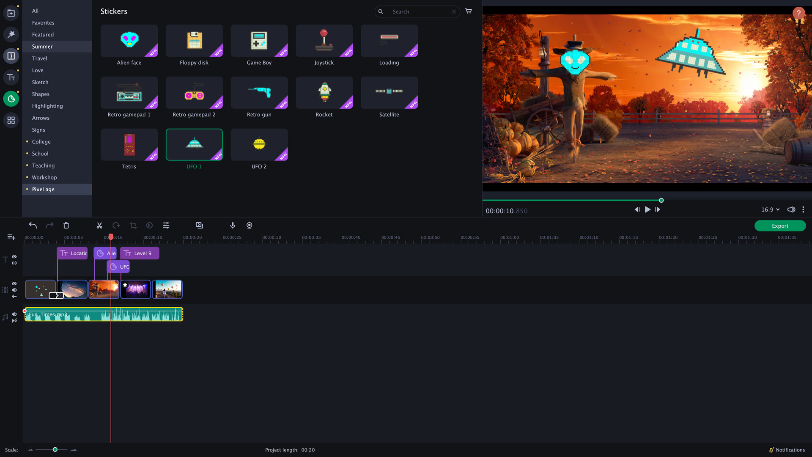This screenshot has width=812, height=457.
Task: Hide the titles track with its eye toggle
Action: (14, 257)
